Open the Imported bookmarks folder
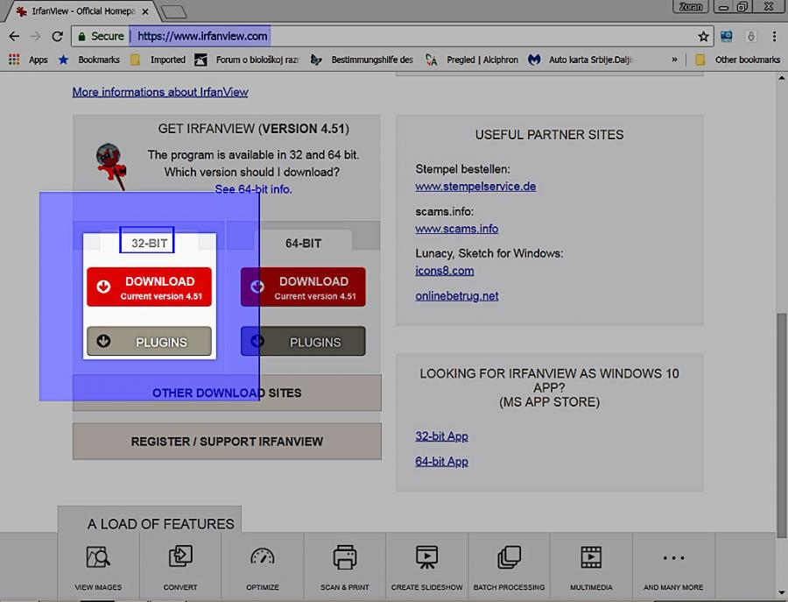The height and width of the screenshot is (602, 788). (x=158, y=60)
